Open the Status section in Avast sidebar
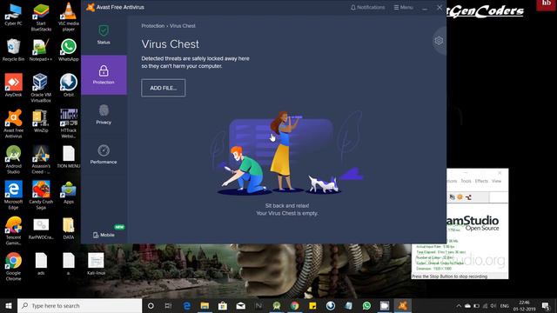Viewport: 557px width, 313px height. pos(104,35)
